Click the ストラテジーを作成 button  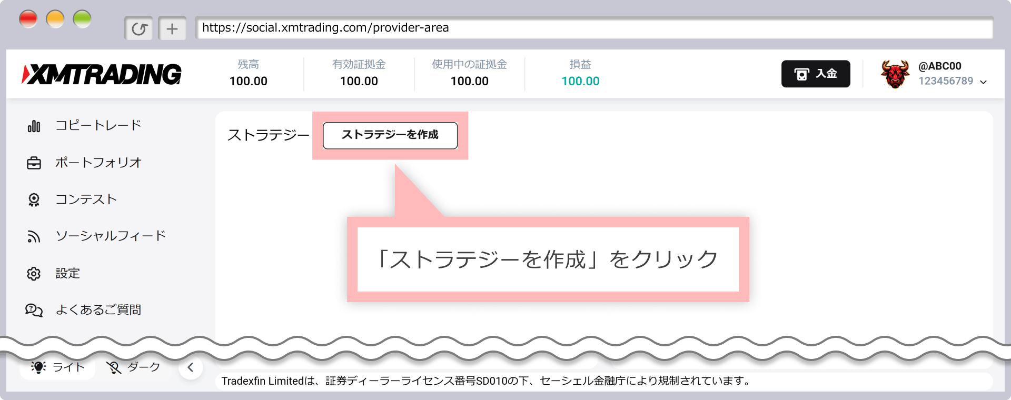tap(390, 135)
